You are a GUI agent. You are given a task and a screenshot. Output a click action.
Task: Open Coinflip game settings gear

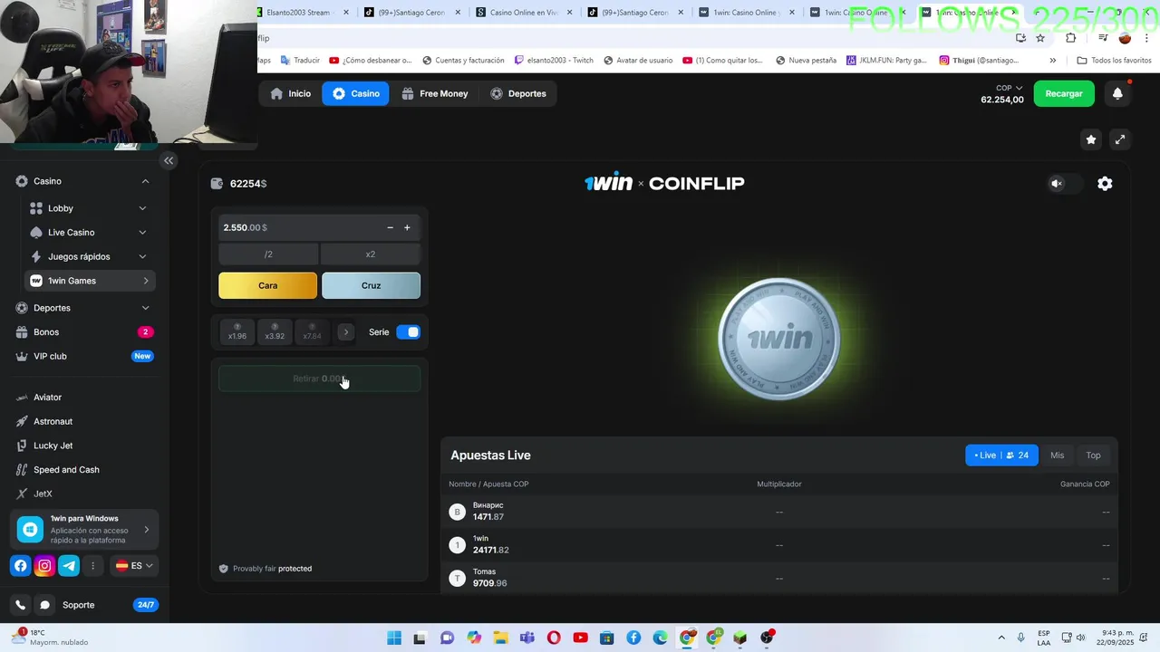pos(1105,183)
